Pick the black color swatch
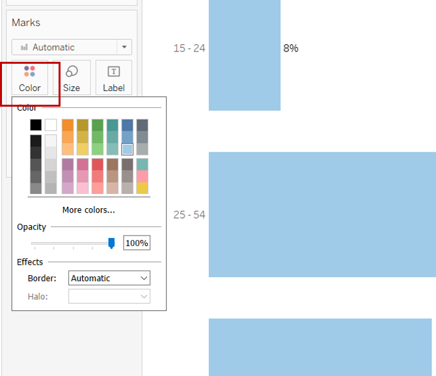 [36, 125]
